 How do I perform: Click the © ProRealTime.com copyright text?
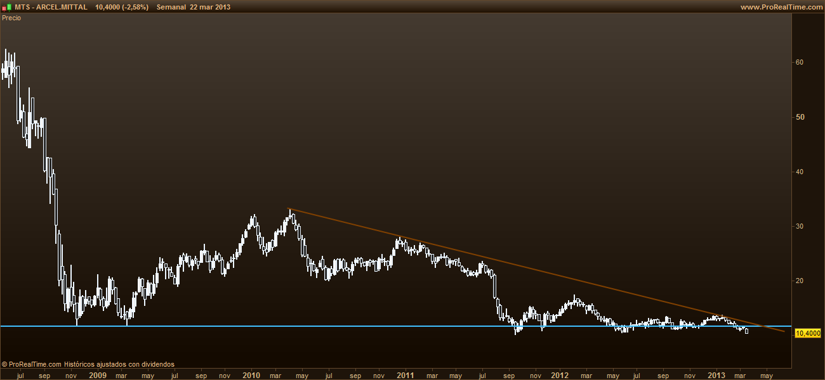tap(32, 364)
